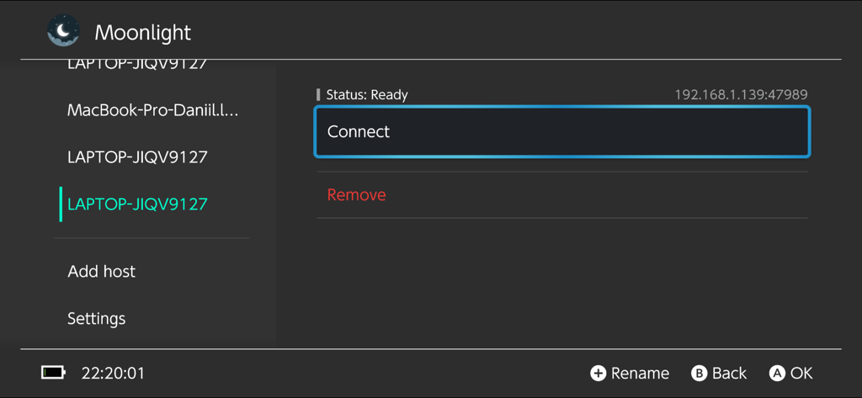Select the MacBook-Pro-Daniil host
The image size is (862, 398).
tap(152, 110)
